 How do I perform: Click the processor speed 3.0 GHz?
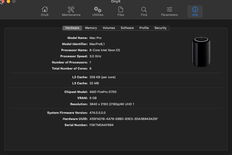(x=95, y=56)
